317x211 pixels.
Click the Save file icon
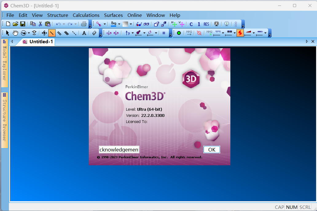tap(23, 24)
